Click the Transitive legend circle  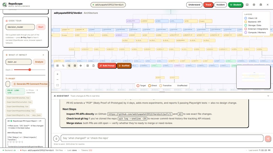(x=161, y=85)
